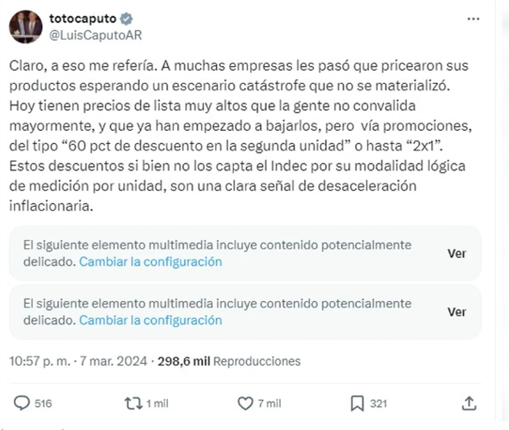Click the share upload arrow icon
Image resolution: width=509 pixels, height=430 pixels.
tap(468, 403)
